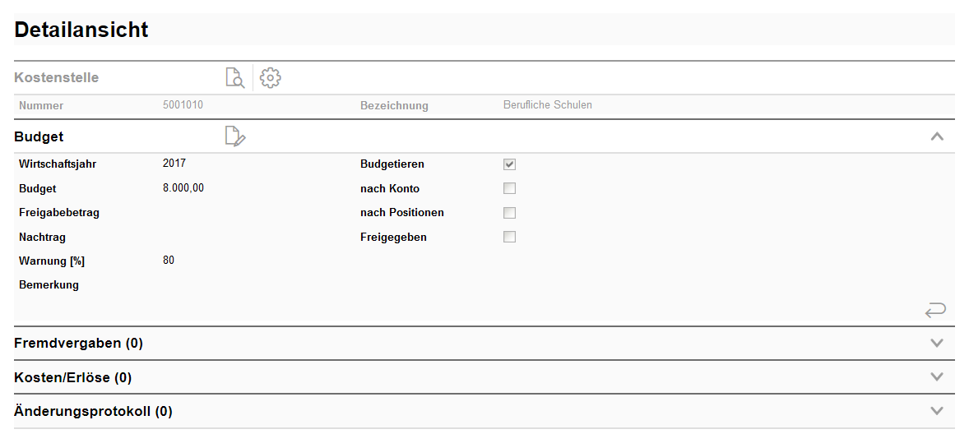Open the Kostenstelle gear settings icon
The height and width of the screenshot is (434, 969).
pos(271,78)
